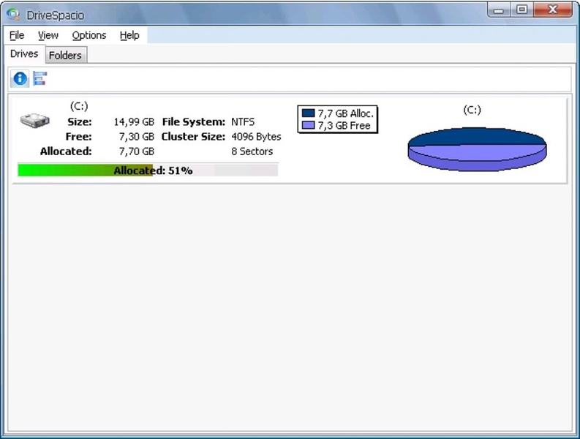Image resolution: width=580 pixels, height=439 pixels.
Task: Click the bar chart view toolbar icon
Action: 40,78
